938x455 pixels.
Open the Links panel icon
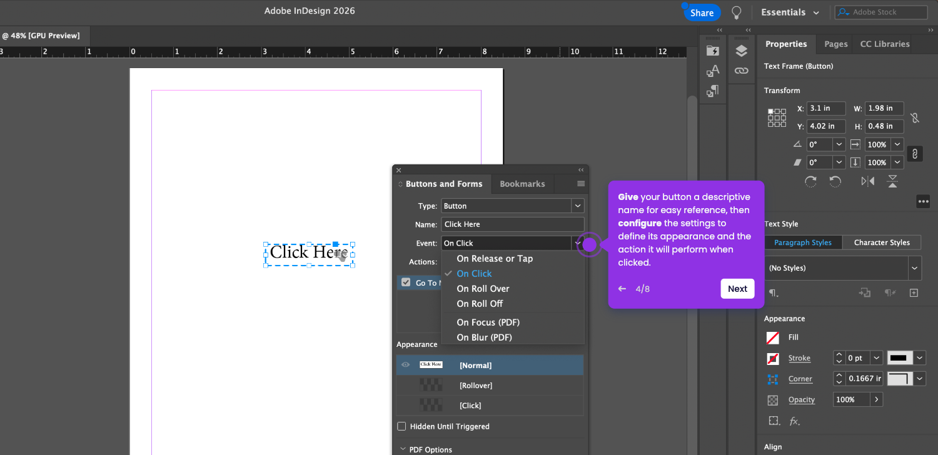742,71
